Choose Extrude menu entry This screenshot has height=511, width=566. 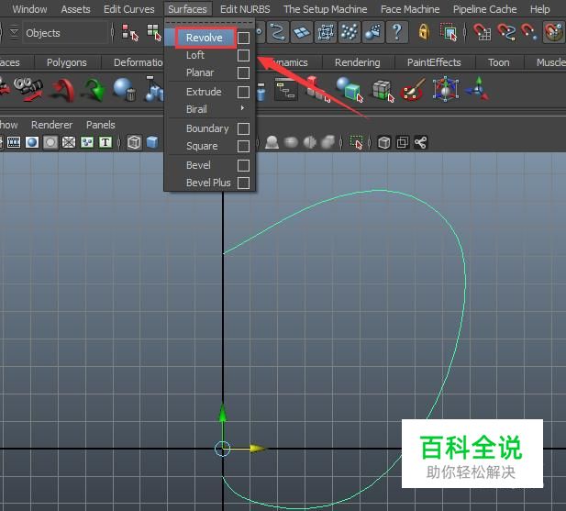(204, 92)
